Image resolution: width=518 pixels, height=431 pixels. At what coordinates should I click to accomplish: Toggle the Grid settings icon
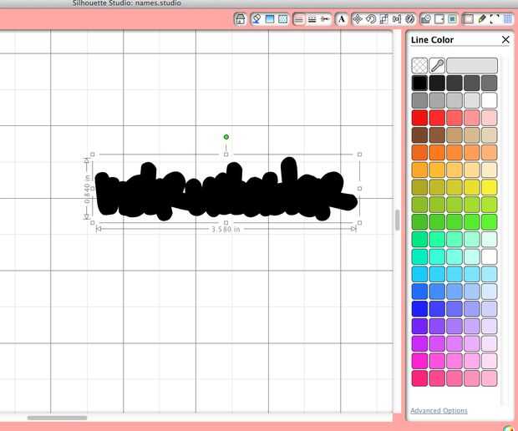508,19
